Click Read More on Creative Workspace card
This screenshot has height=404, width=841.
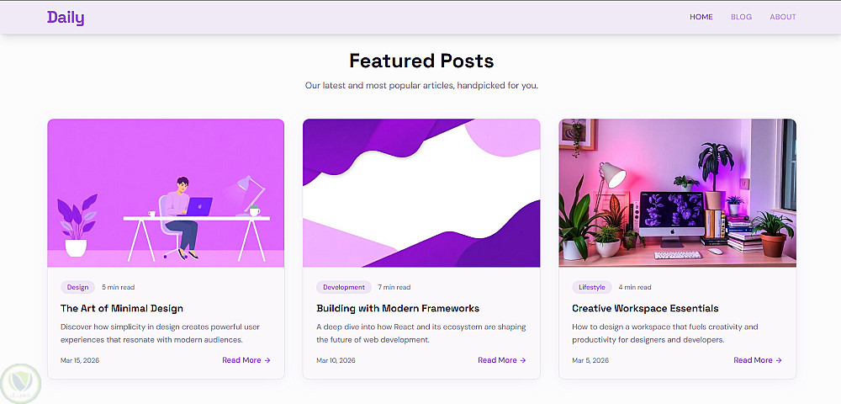757,360
